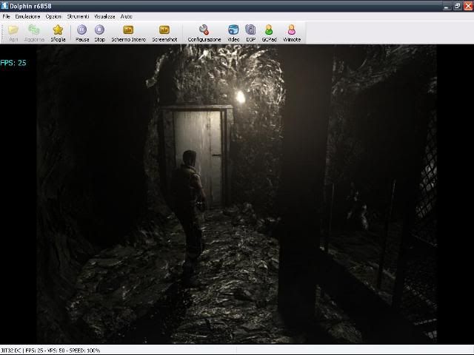This screenshot has width=474, height=355.
Task: Open the Emulazione menu
Action: click(x=27, y=16)
